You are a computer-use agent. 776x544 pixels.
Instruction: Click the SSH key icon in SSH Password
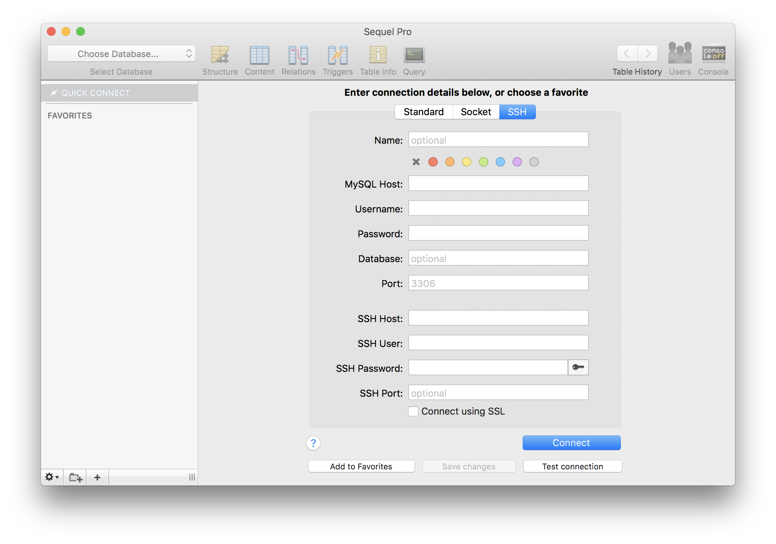(577, 367)
